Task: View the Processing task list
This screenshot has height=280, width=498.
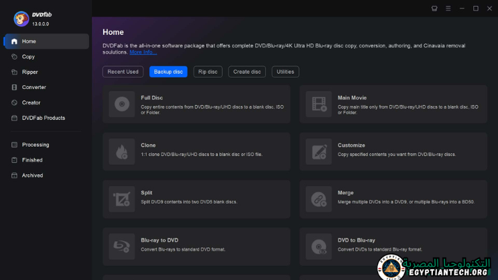Action: click(x=35, y=145)
